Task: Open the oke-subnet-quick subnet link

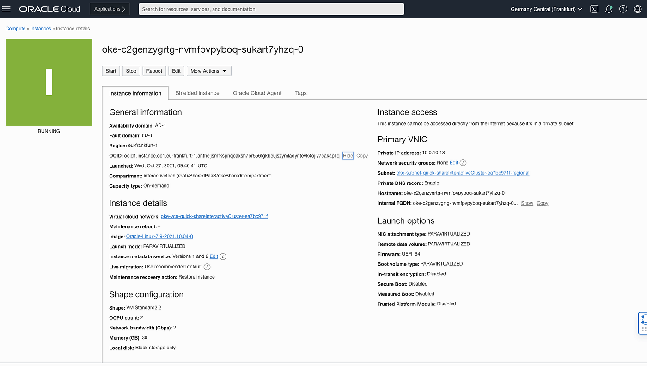Action: 463,173
